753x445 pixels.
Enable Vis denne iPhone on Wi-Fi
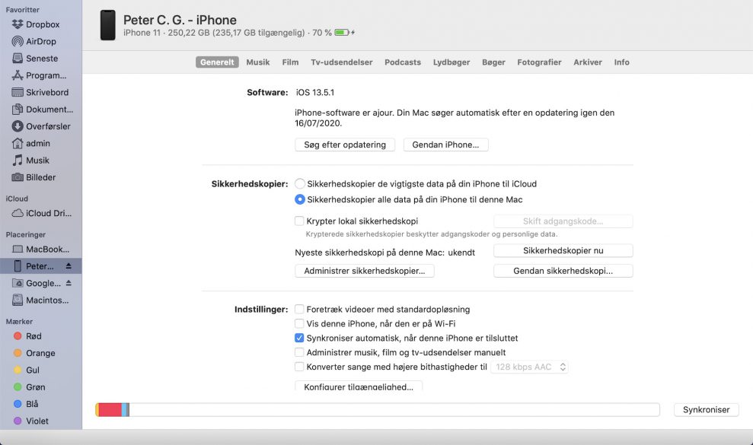(300, 323)
